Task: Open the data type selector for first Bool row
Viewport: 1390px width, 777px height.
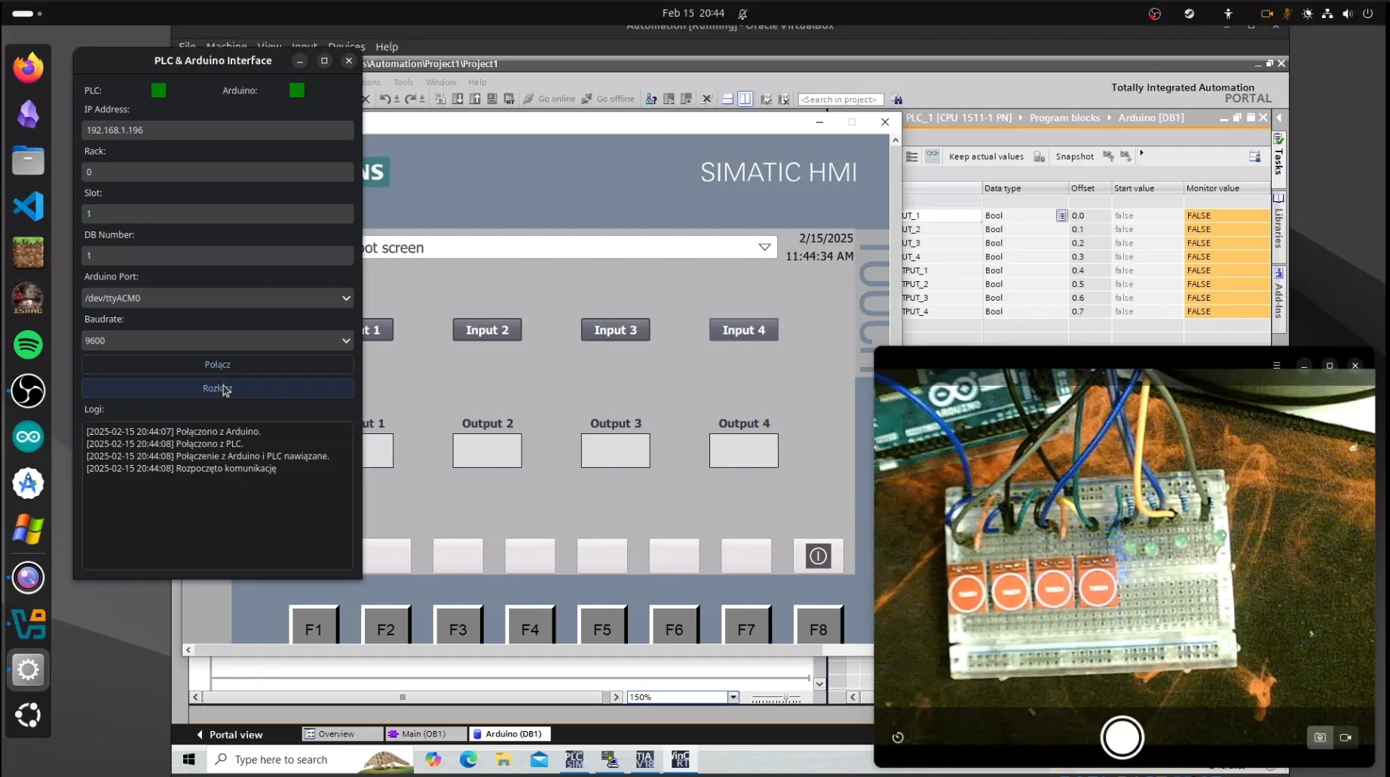Action: pos(1061,216)
